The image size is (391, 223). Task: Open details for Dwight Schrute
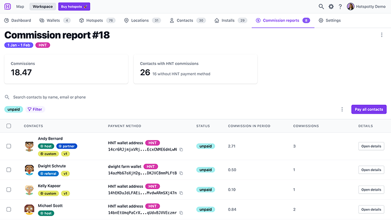[371, 170]
